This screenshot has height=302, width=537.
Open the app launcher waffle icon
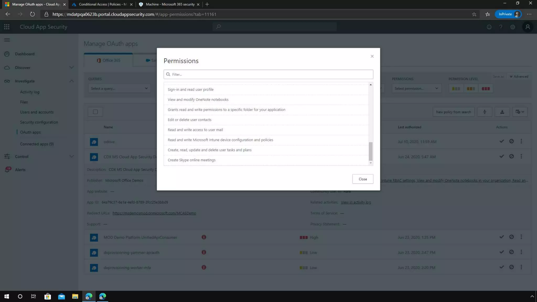pos(7,27)
